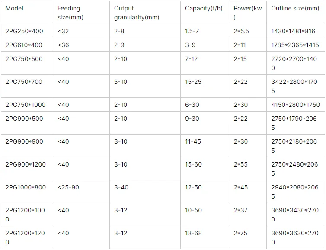Click the 18-68 capacity value
This screenshot has width=326, height=250.
pos(193,233)
